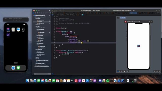Collapse the Main folder
Viewport: 162px width, 91px height.
point(36,45)
